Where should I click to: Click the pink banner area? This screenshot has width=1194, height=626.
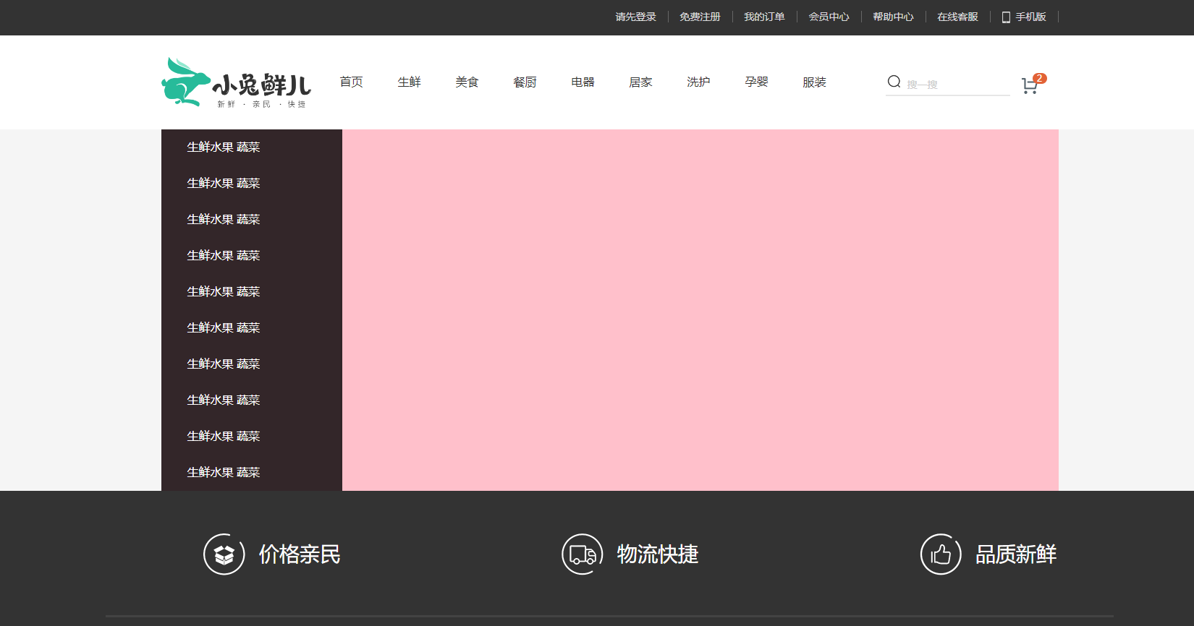pos(700,310)
